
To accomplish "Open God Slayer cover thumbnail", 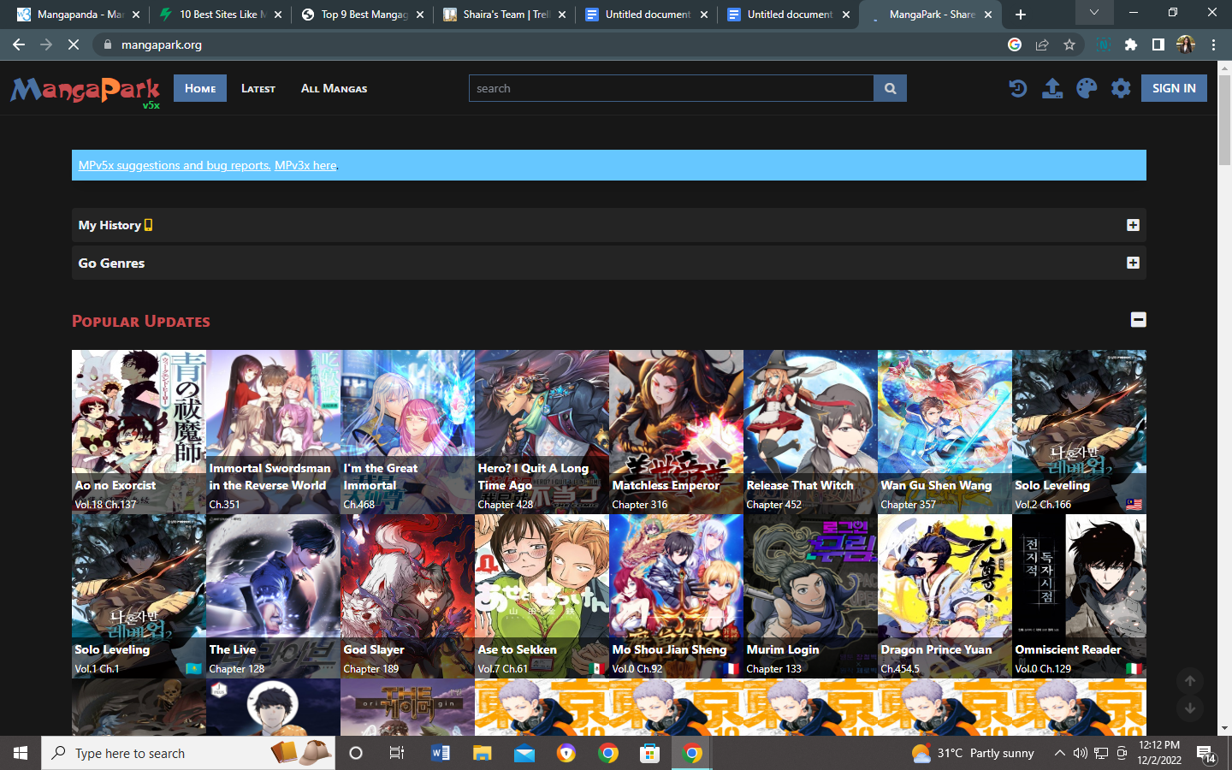I will pos(407,596).
